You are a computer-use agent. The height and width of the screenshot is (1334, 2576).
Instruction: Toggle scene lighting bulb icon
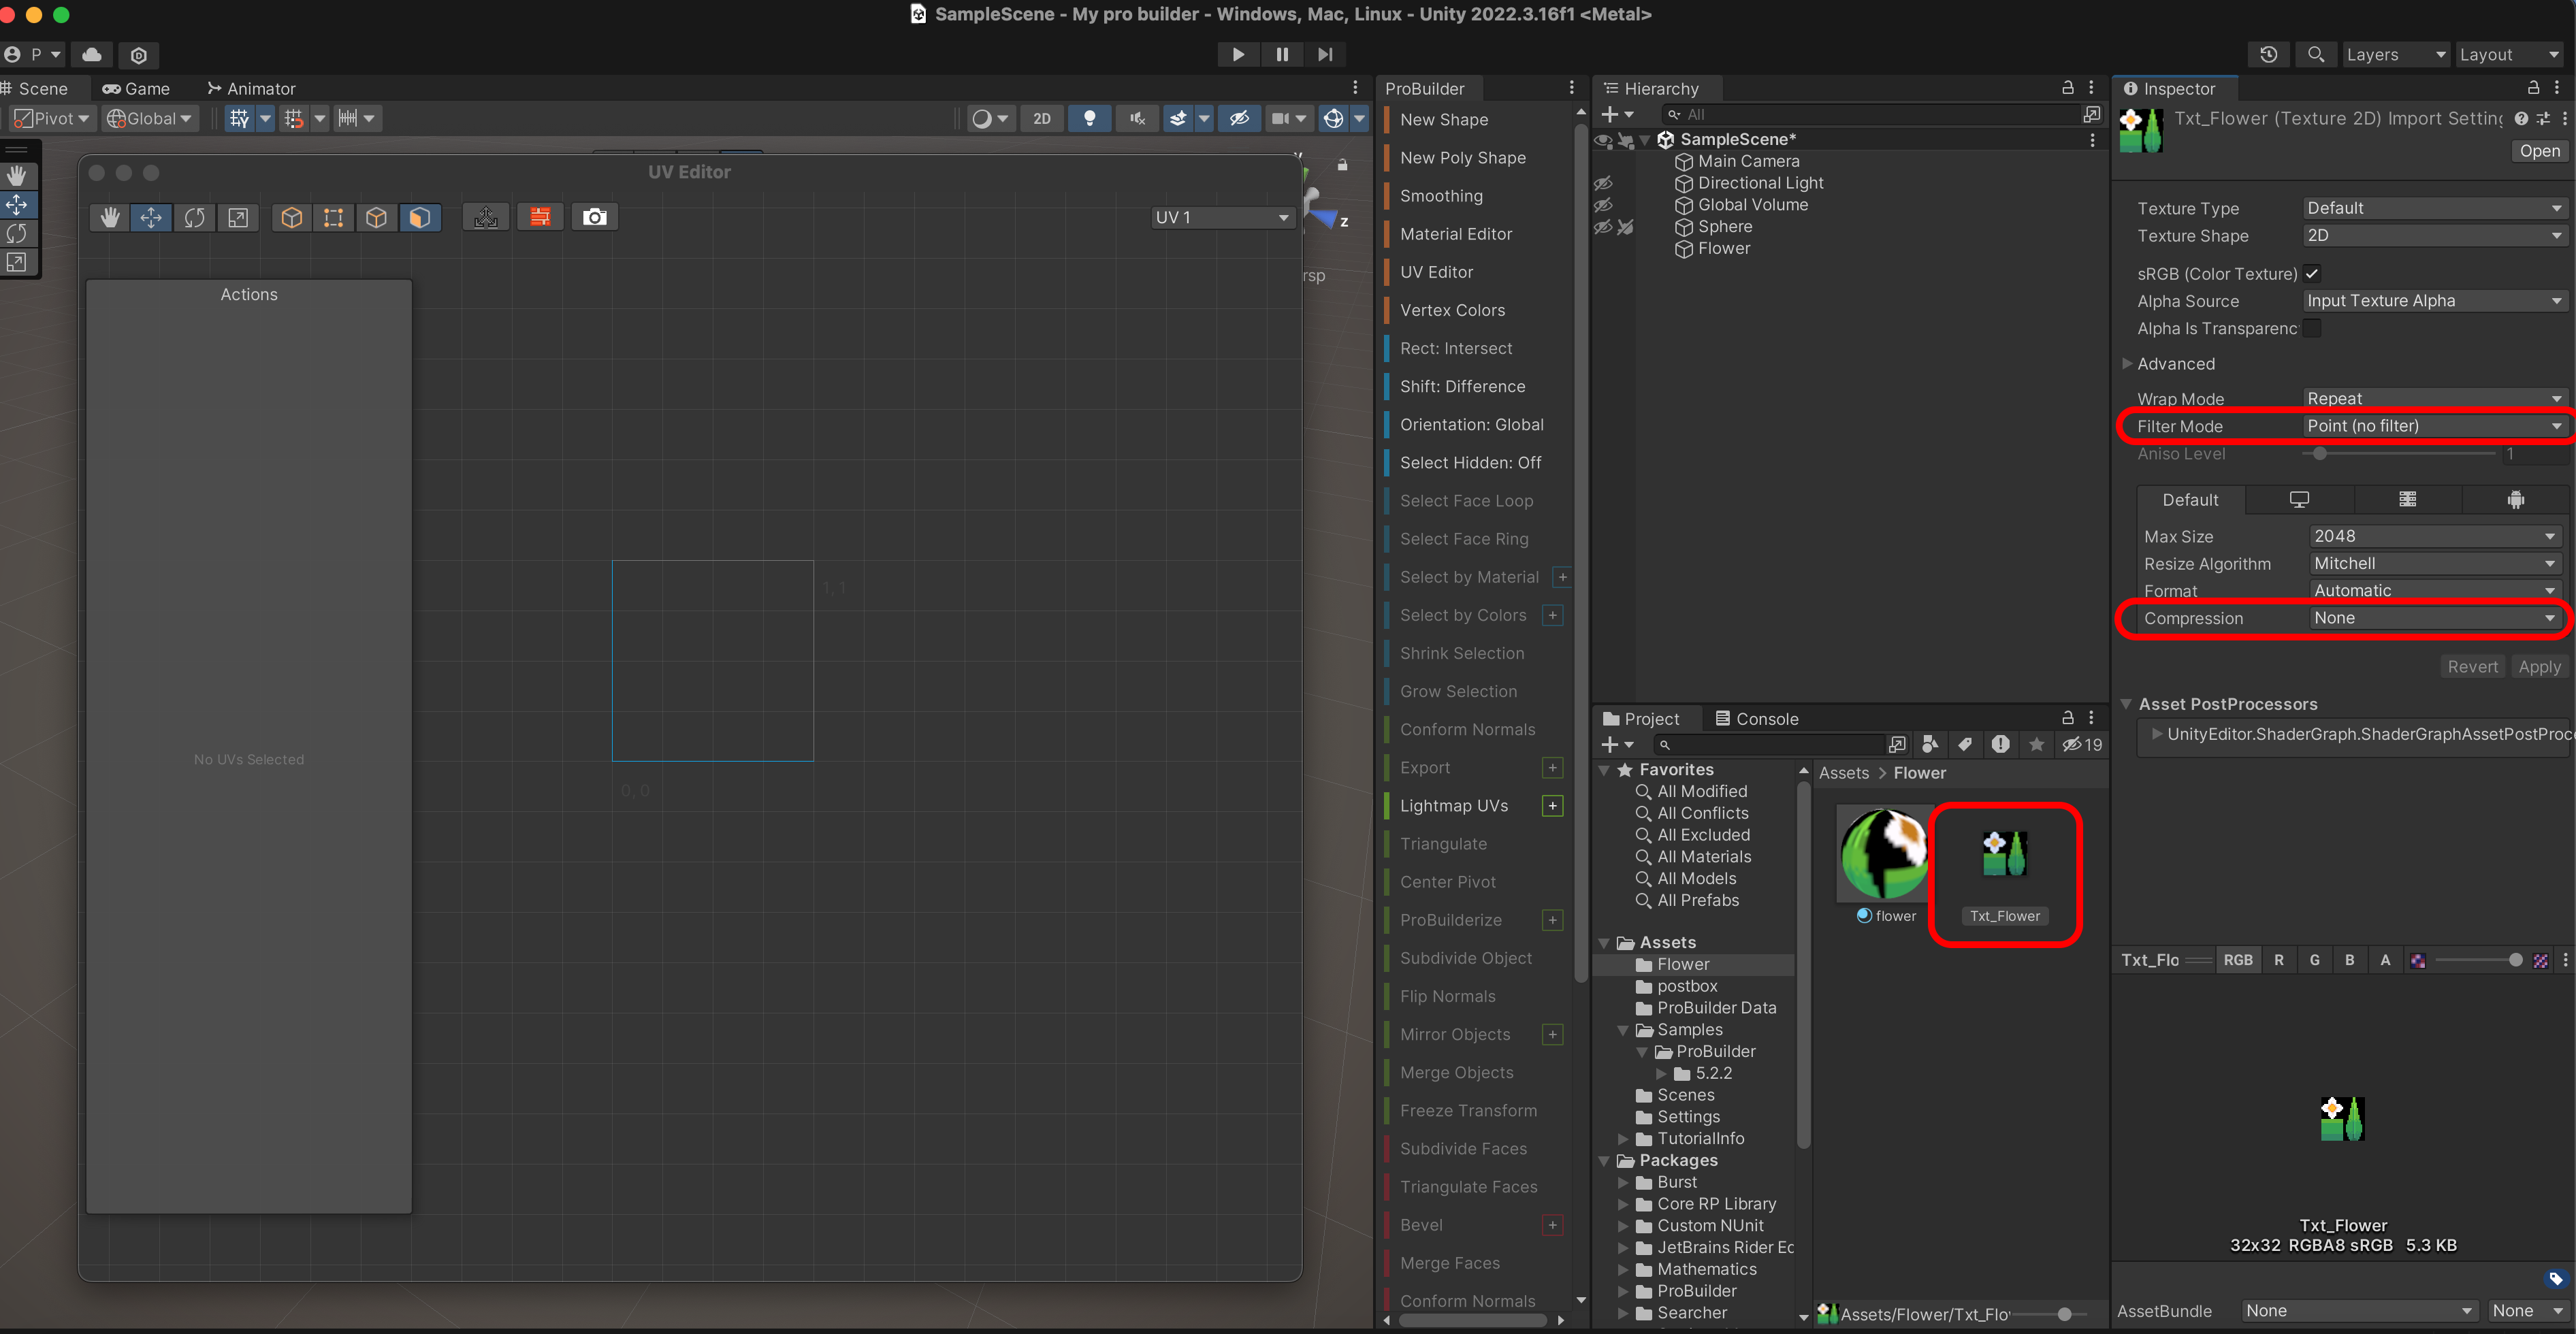click(1089, 118)
